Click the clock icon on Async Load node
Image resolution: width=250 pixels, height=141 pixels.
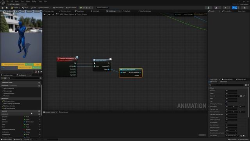coord(110,59)
